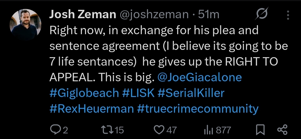
Task: Open the #truecrimecommunity hashtag
Action: pos(198,109)
